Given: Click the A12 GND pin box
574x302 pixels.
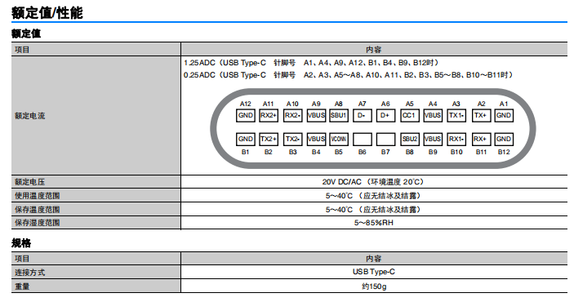Looking at the screenshot, I should [x=245, y=115].
